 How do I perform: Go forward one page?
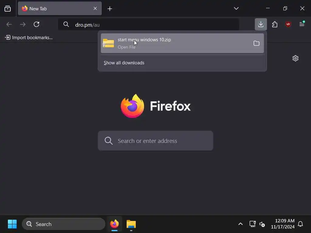pos(23,24)
